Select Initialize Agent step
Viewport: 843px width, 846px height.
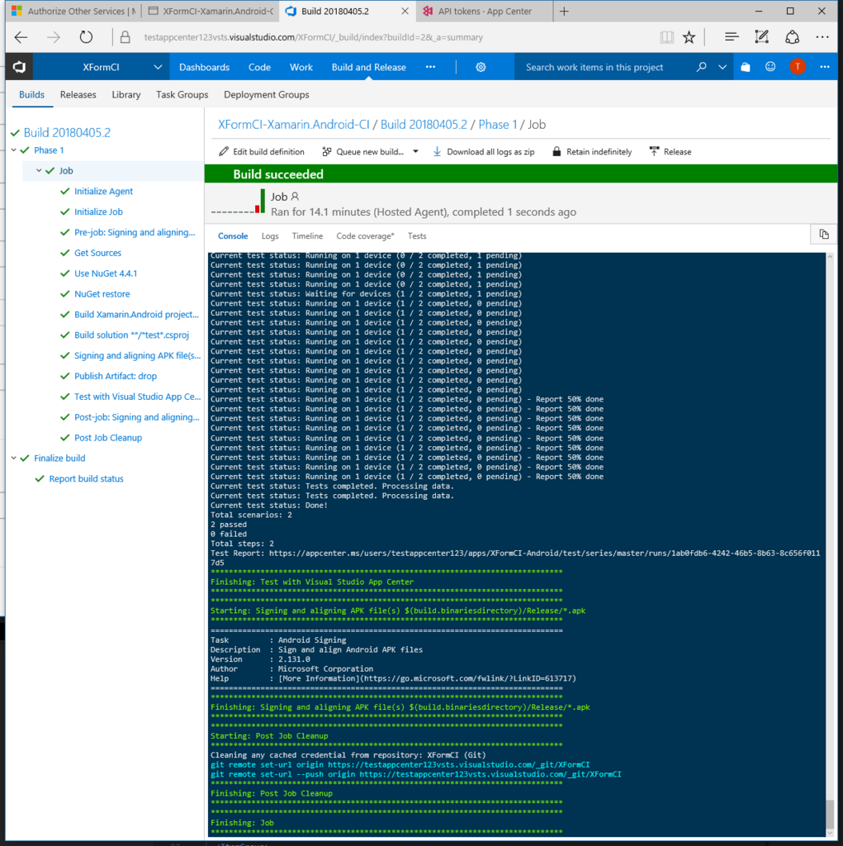[x=103, y=191]
